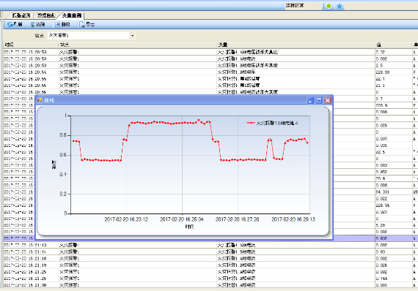This screenshot has width=418, height=291.
Task: Click the first data point on the curve
Action: 73,141
